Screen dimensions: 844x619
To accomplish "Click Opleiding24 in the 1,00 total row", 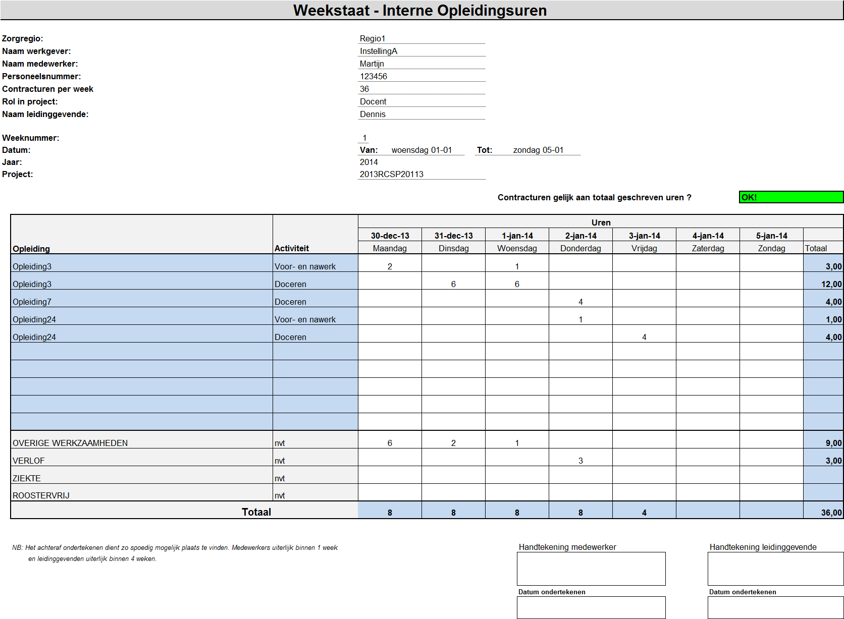I will tap(142, 316).
